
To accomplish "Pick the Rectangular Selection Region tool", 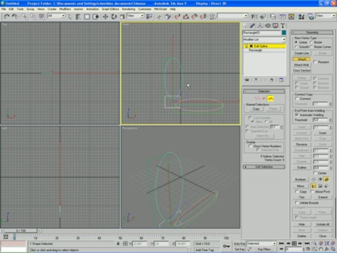I will [87, 17].
